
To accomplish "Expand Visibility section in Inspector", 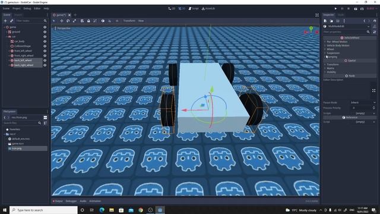I will tap(350, 72).
